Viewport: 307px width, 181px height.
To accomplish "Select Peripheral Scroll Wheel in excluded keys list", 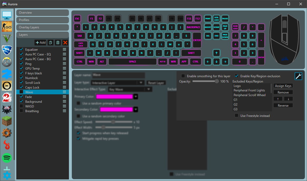I will pyautogui.click(x=249, y=95).
